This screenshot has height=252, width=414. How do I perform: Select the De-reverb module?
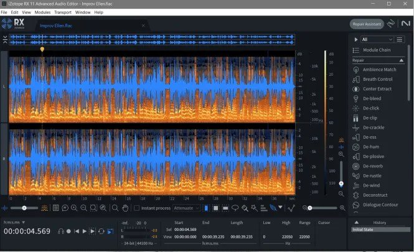point(374,166)
